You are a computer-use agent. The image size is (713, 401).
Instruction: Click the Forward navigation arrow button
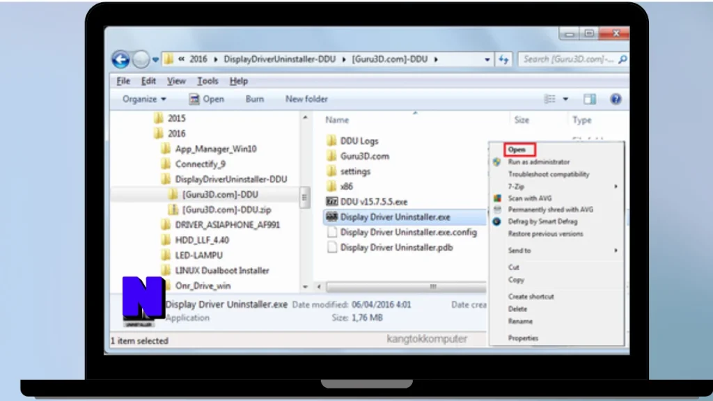[141, 59]
